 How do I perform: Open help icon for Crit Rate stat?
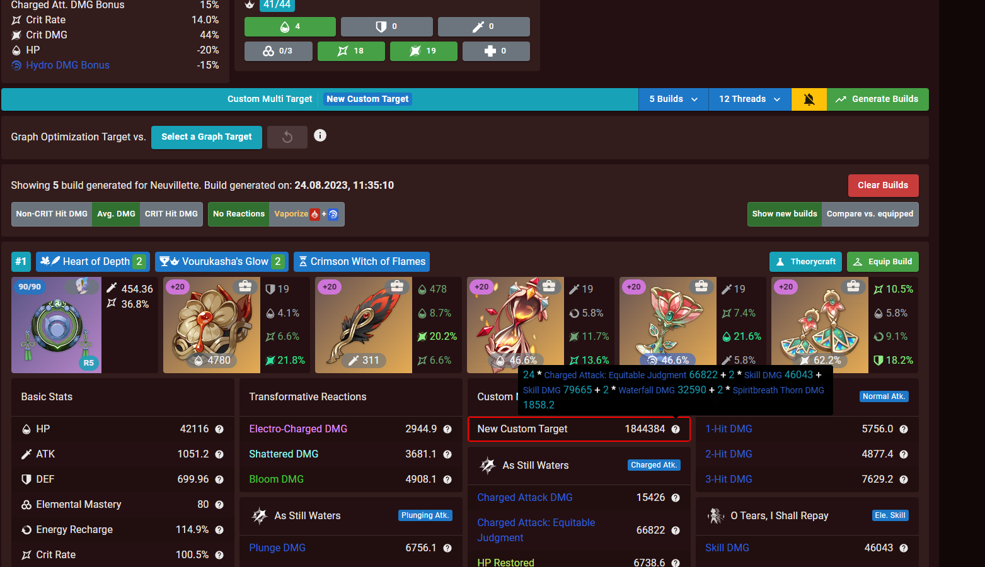point(219,555)
